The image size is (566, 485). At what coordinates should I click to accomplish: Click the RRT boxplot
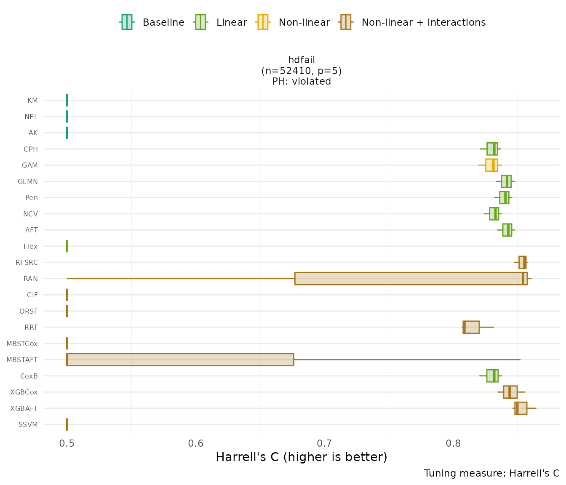pyautogui.click(x=471, y=327)
